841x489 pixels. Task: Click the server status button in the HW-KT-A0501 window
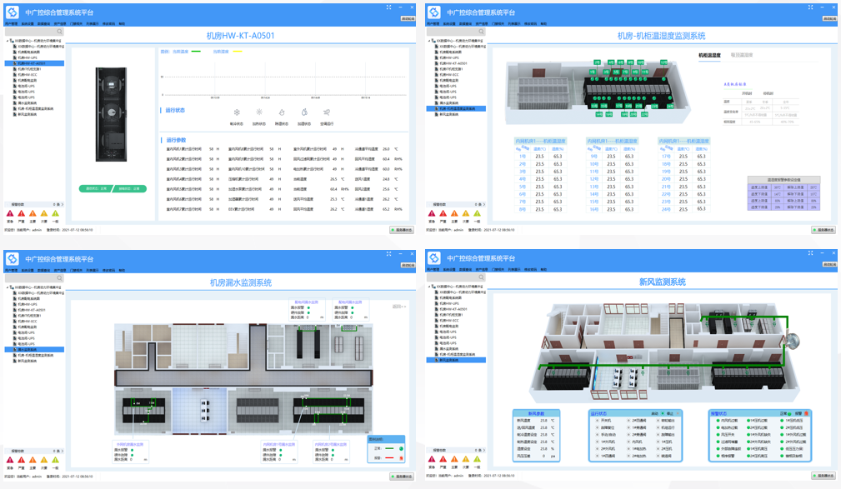coord(402,229)
